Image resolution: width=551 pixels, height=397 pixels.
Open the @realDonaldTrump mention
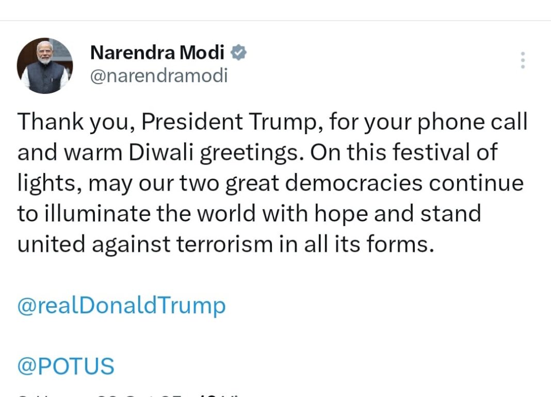coord(122,306)
